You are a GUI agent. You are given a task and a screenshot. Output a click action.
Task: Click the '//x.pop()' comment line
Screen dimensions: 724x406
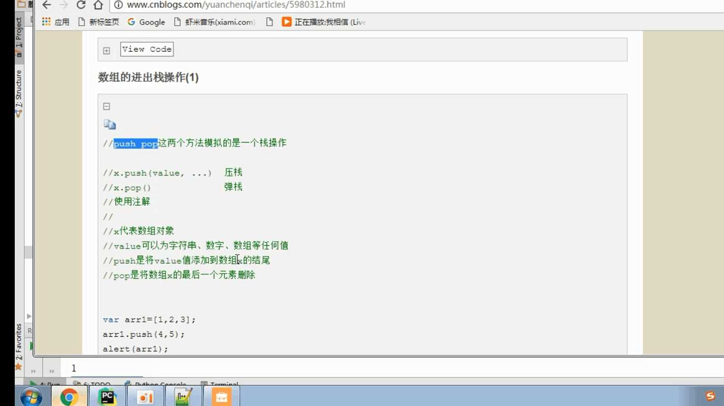click(127, 188)
